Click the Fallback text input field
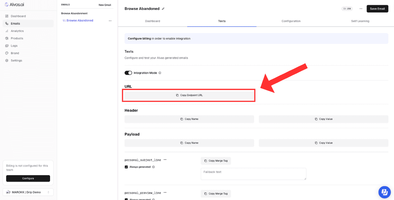This screenshot has width=394, height=200. 253,174
